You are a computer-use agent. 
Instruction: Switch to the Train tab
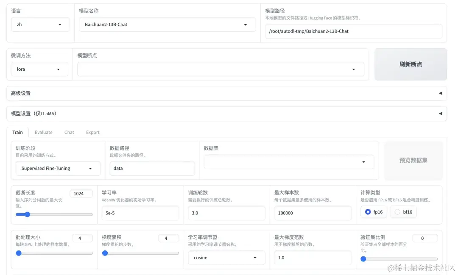coord(17,132)
